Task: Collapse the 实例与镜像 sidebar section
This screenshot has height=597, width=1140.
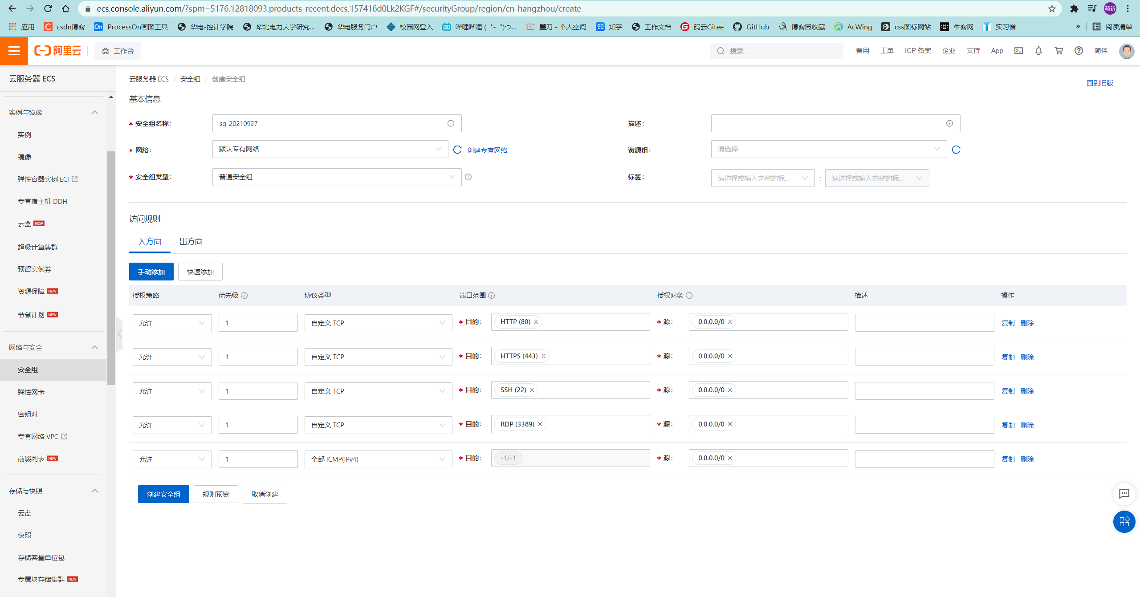Action: (94, 112)
